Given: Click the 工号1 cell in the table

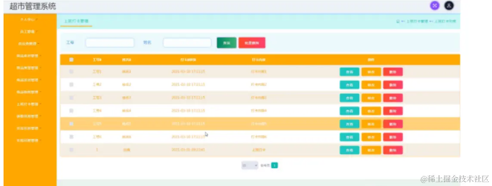Looking at the screenshot, I should coord(97,72).
